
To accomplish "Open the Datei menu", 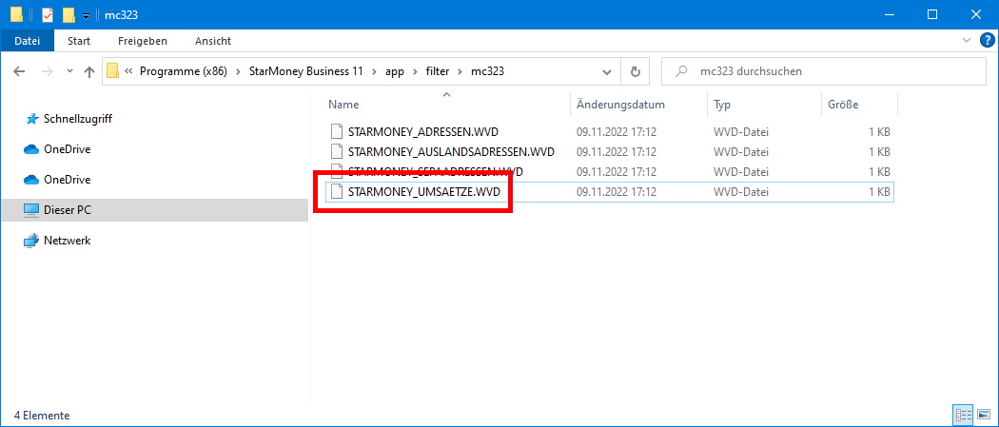I will 27,41.
